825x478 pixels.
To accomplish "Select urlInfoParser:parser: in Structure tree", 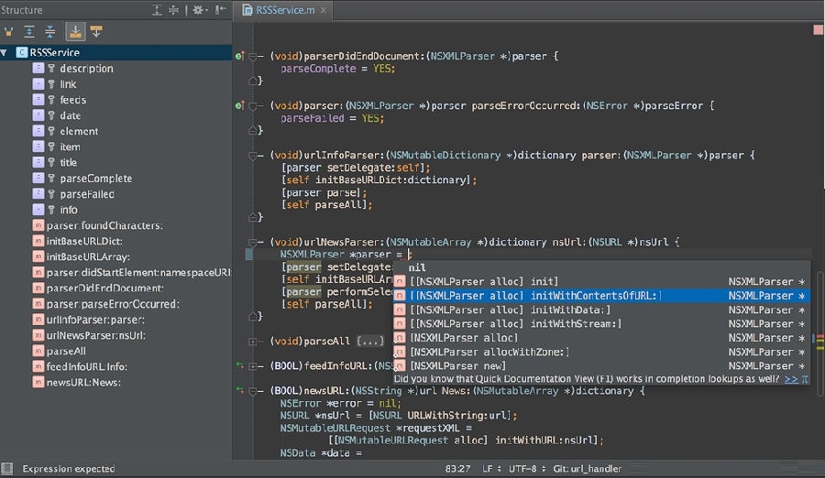I will 95,320.
